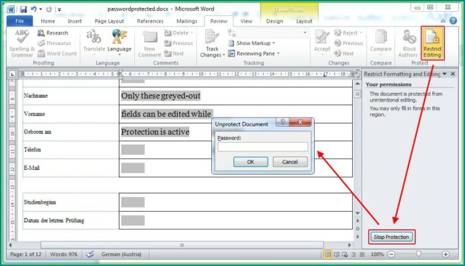
Task: Open the Thesaurus tool
Action: 54,43
